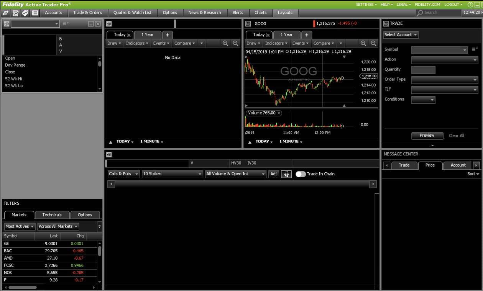The width and height of the screenshot is (483, 291).
Task: Click the ticket tag icon in main toolbar
Action: pyautogui.click(x=25, y=13)
